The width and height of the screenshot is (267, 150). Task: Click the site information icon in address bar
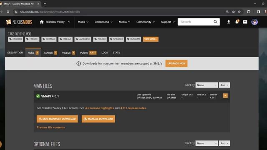(16, 12)
